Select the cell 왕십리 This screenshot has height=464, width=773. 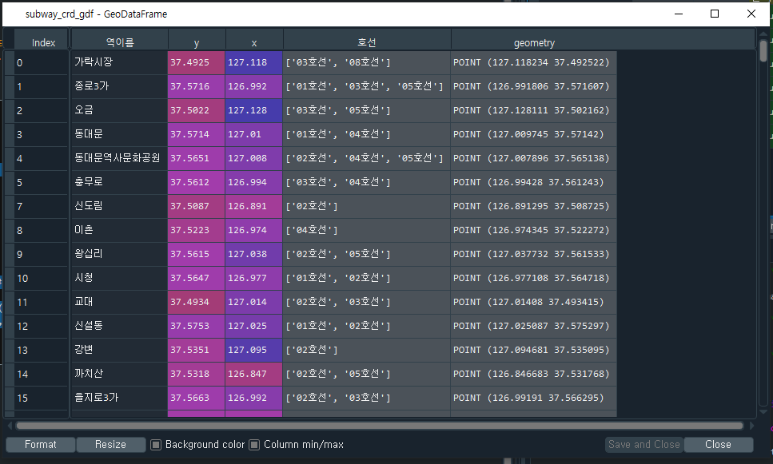coord(119,254)
